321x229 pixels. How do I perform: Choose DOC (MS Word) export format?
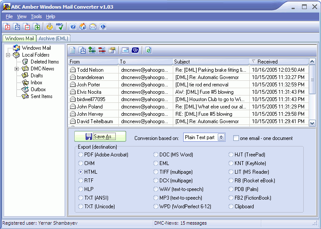[156, 155]
